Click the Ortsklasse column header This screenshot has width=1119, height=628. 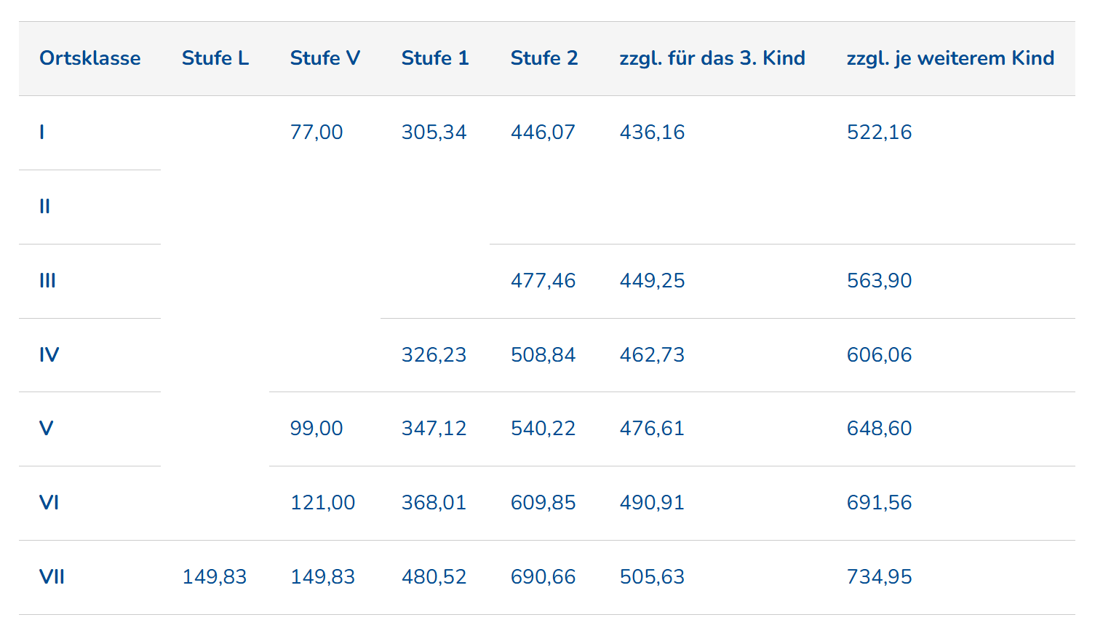pos(90,58)
